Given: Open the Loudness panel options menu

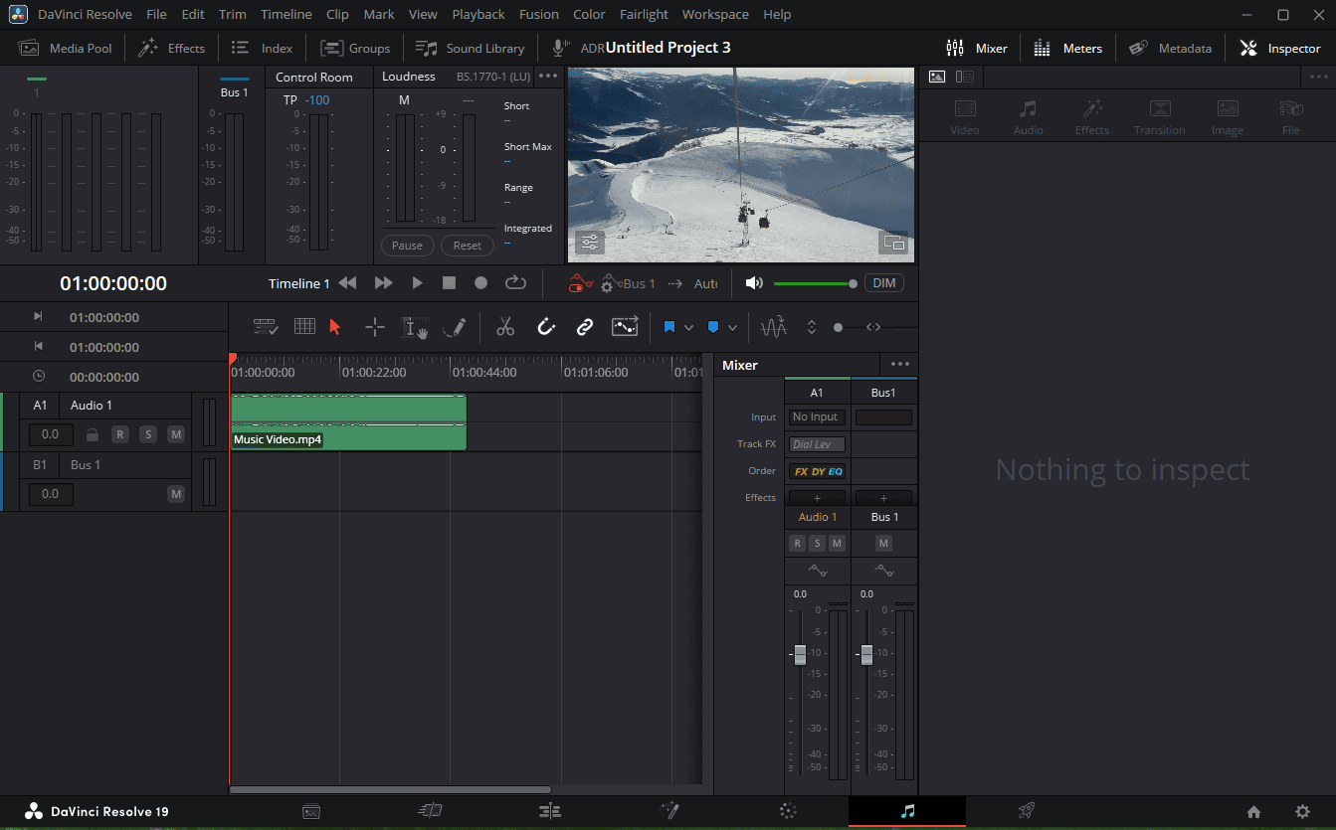Looking at the screenshot, I should click(x=548, y=76).
